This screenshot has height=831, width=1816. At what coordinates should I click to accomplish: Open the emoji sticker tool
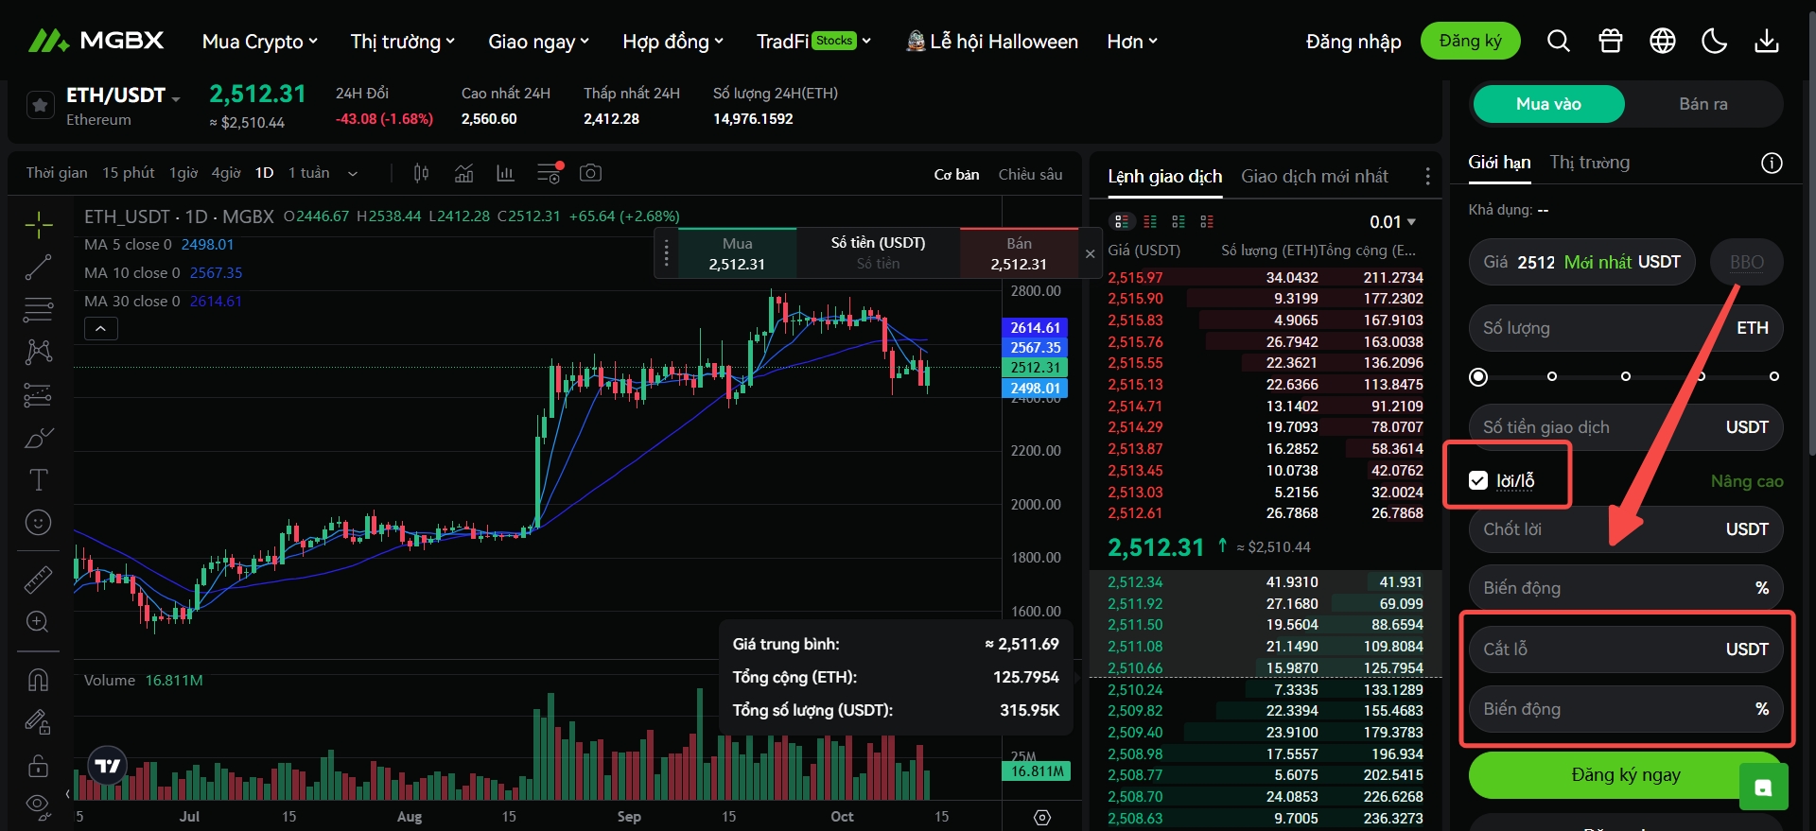pyautogui.click(x=38, y=522)
